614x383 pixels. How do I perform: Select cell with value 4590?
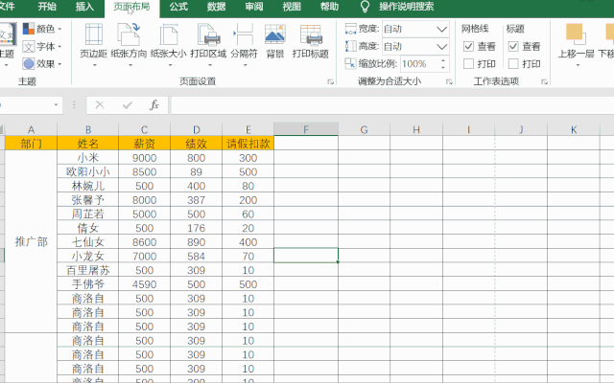pyautogui.click(x=145, y=284)
